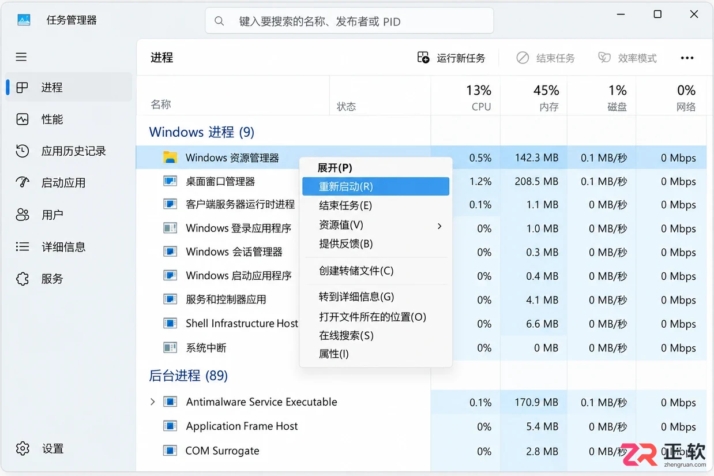The height and width of the screenshot is (476, 714).
Task: Click the Shell Infrastructure Host icon
Action: coord(170,323)
